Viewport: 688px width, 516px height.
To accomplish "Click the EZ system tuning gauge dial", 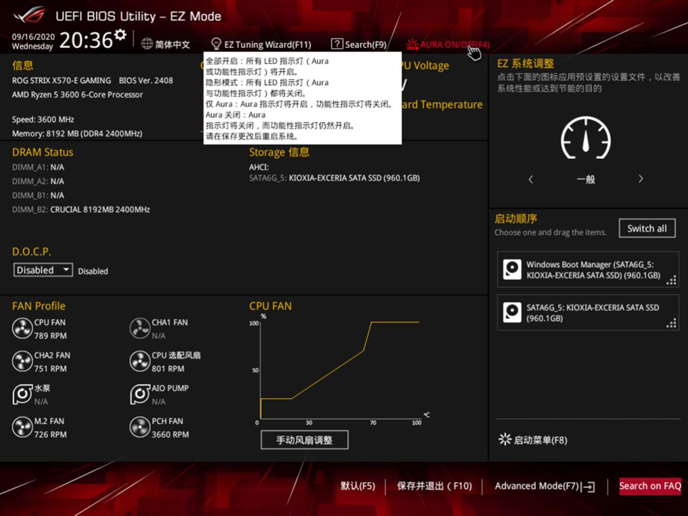I will pos(586,138).
